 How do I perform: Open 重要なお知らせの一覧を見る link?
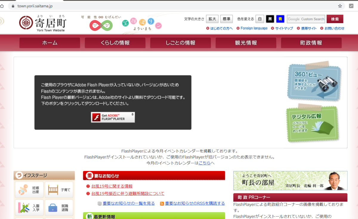129,204
